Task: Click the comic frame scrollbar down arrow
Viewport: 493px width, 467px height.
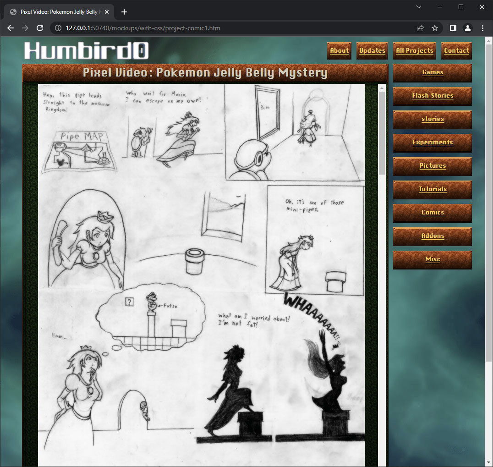Action: coord(382,463)
